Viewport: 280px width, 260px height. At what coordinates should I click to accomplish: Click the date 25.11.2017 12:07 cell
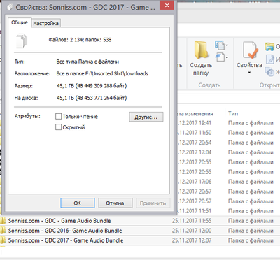192,240
